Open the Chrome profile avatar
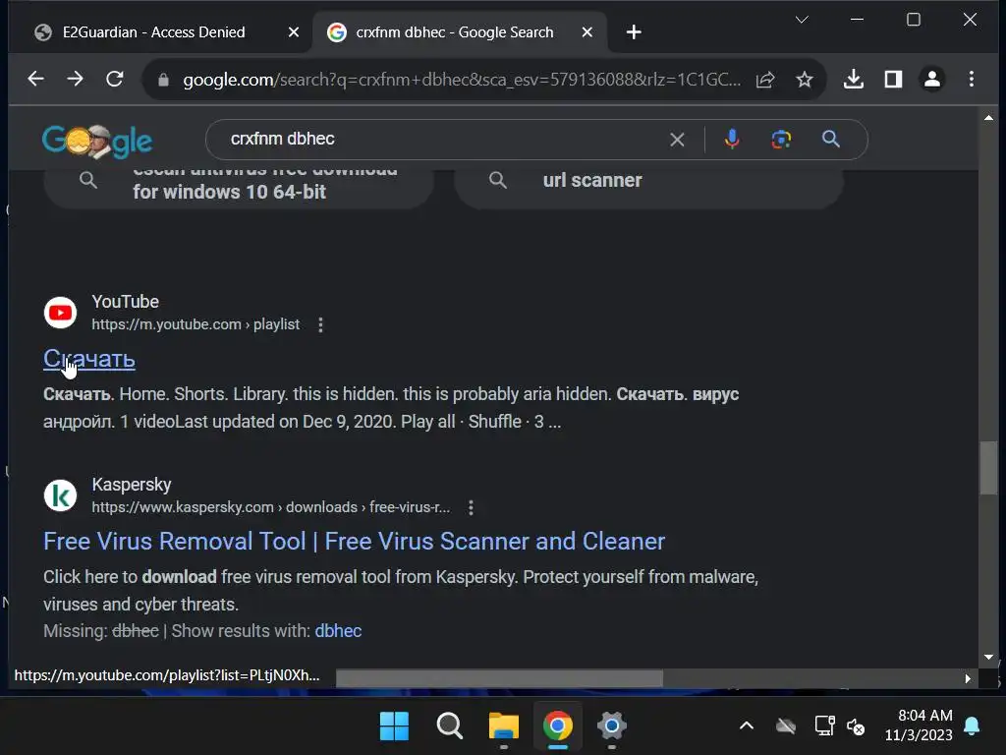 click(x=932, y=79)
